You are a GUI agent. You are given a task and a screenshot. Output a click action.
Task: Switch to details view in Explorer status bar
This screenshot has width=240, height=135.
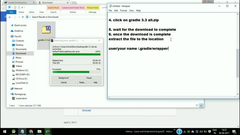point(197,106)
